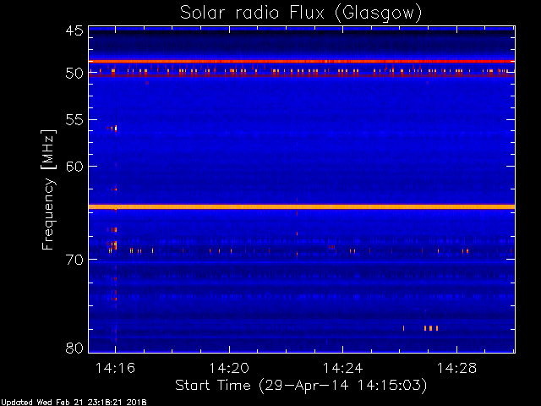Screen dimensions: 541x406
Task: Select the 60 frequency tick label
Action: pyautogui.click(x=74, y=166)
